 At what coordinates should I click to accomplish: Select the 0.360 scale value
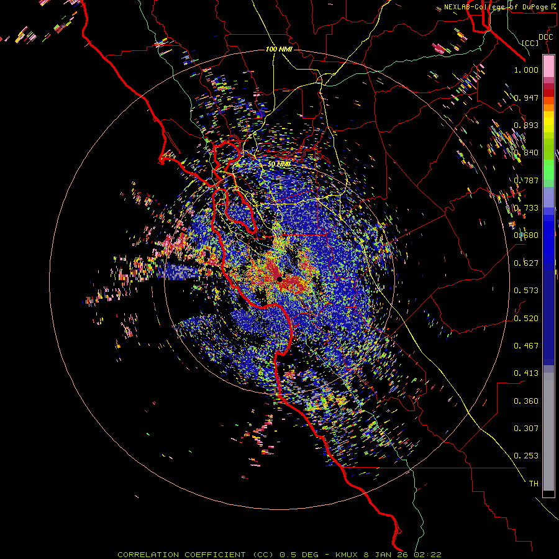[526, 401]
